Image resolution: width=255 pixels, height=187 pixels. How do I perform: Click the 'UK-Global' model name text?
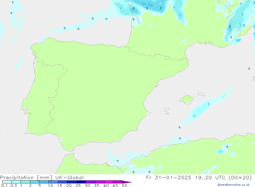[69, 178]
